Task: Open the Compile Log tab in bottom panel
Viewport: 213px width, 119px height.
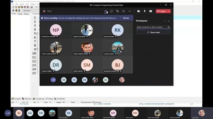Action: pos(39,99)
